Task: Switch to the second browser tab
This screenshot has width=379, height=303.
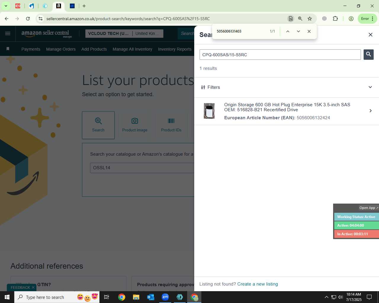Action: [31, 6]
